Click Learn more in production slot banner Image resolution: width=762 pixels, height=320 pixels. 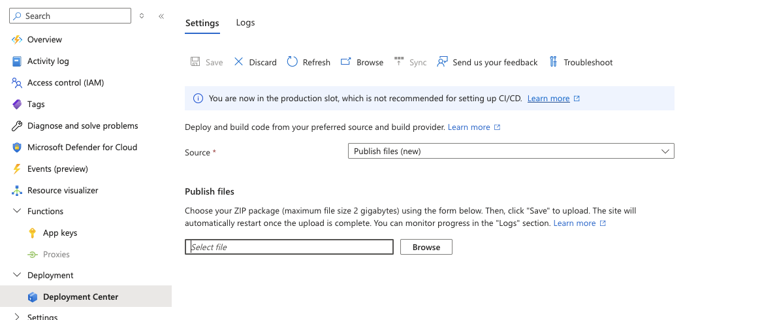[x=548, y=98]
